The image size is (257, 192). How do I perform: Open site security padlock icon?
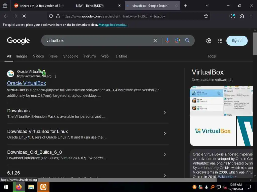point(58,16)
